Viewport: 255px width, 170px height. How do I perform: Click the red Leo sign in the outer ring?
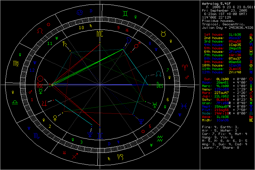pyautogui.click(x=41, y=31)
